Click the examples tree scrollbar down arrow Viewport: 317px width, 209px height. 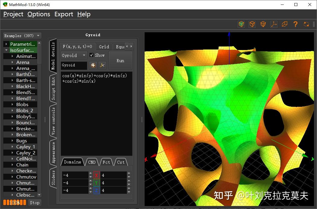tap(39, 195)
